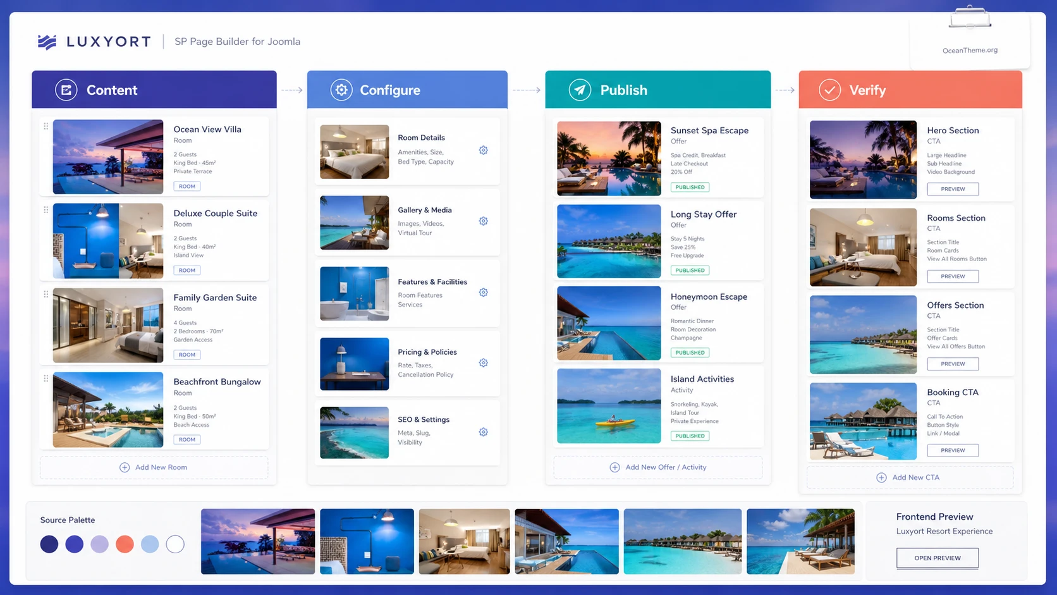Open the Sunset Spa Escape image
Screen dimensions: 1057x595
pos(609,159)
